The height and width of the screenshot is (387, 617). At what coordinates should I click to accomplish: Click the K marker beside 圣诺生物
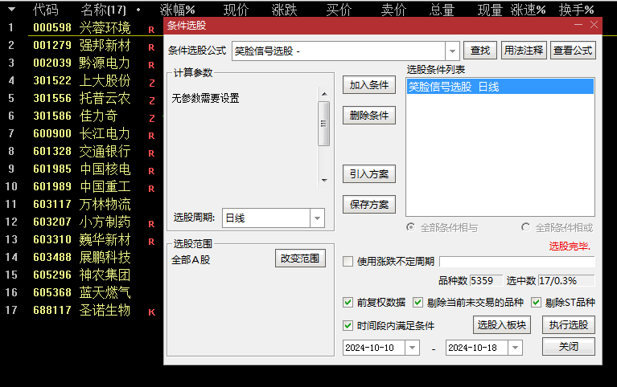click(x=151, y=312)
